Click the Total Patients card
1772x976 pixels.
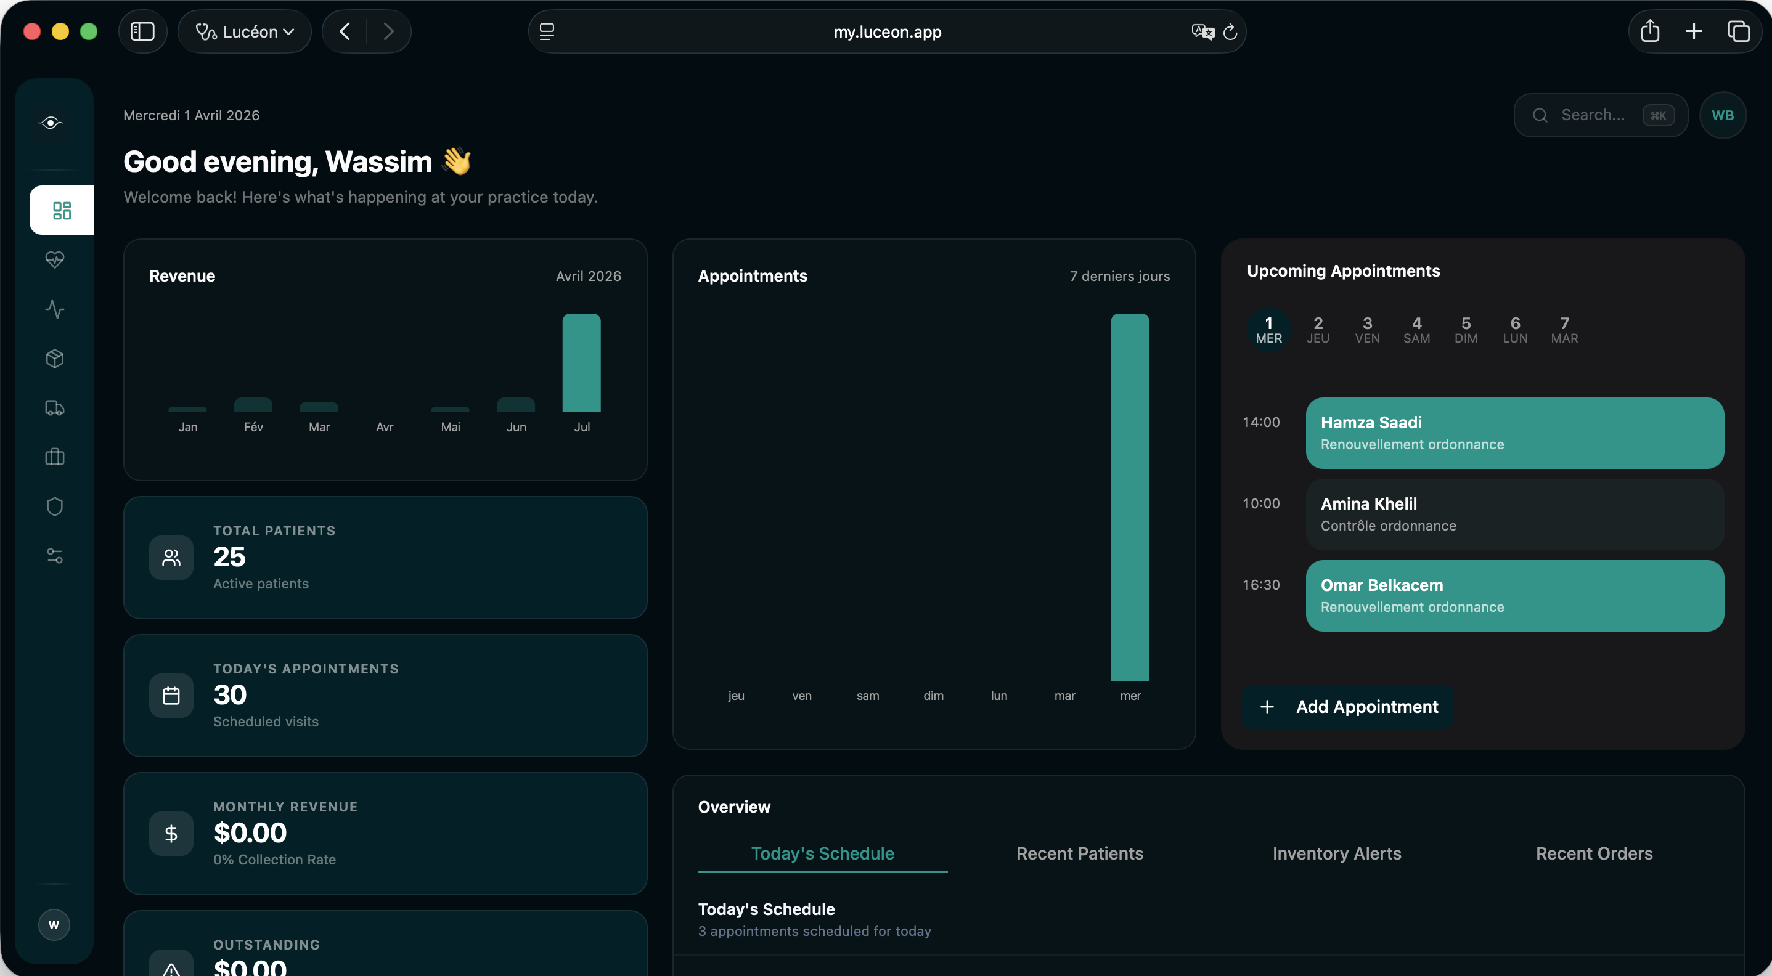385,557
